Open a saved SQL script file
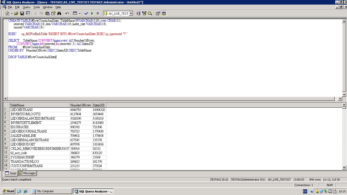This screenshot has width=347, height=195. [x=16, y=13]
